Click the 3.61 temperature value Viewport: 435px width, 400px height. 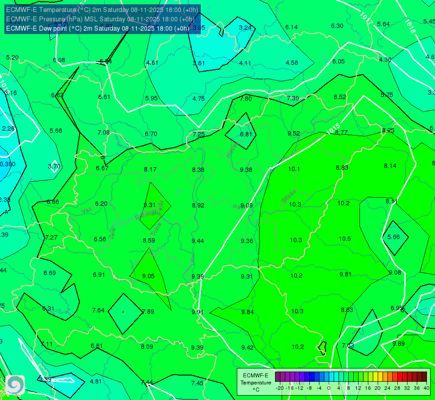pyautogui.click(x=199, y=63)
